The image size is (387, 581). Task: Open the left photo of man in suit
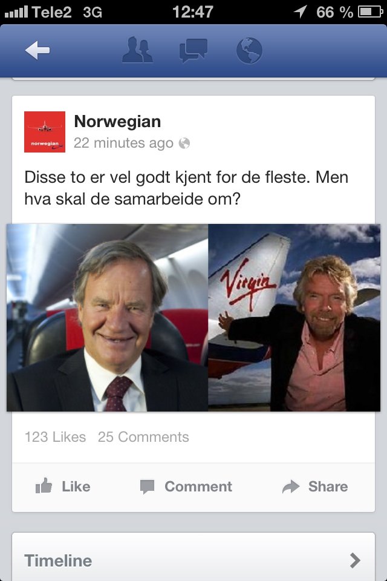108,318
